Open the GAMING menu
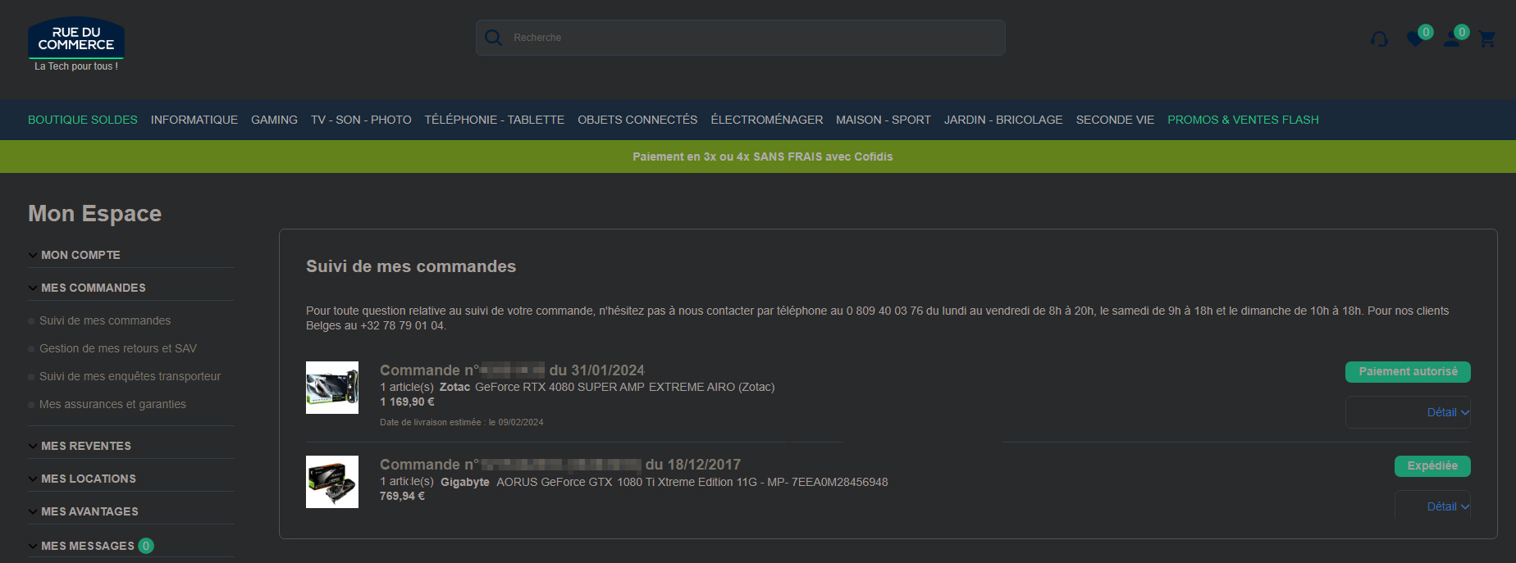Image resolution: width=1516 pixels, height=563 pixels. (274, 120)
